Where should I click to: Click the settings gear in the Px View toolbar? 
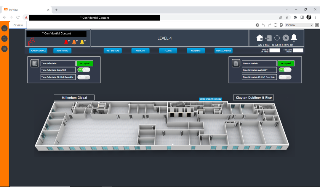coord(257,25)
